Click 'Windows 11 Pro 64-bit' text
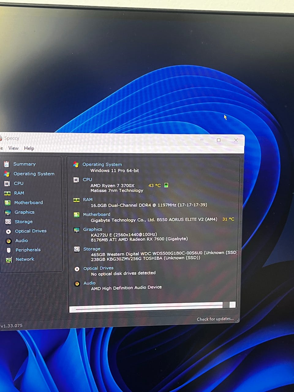The width and height of the screenshot is (294, 392). tap(115, 170)
